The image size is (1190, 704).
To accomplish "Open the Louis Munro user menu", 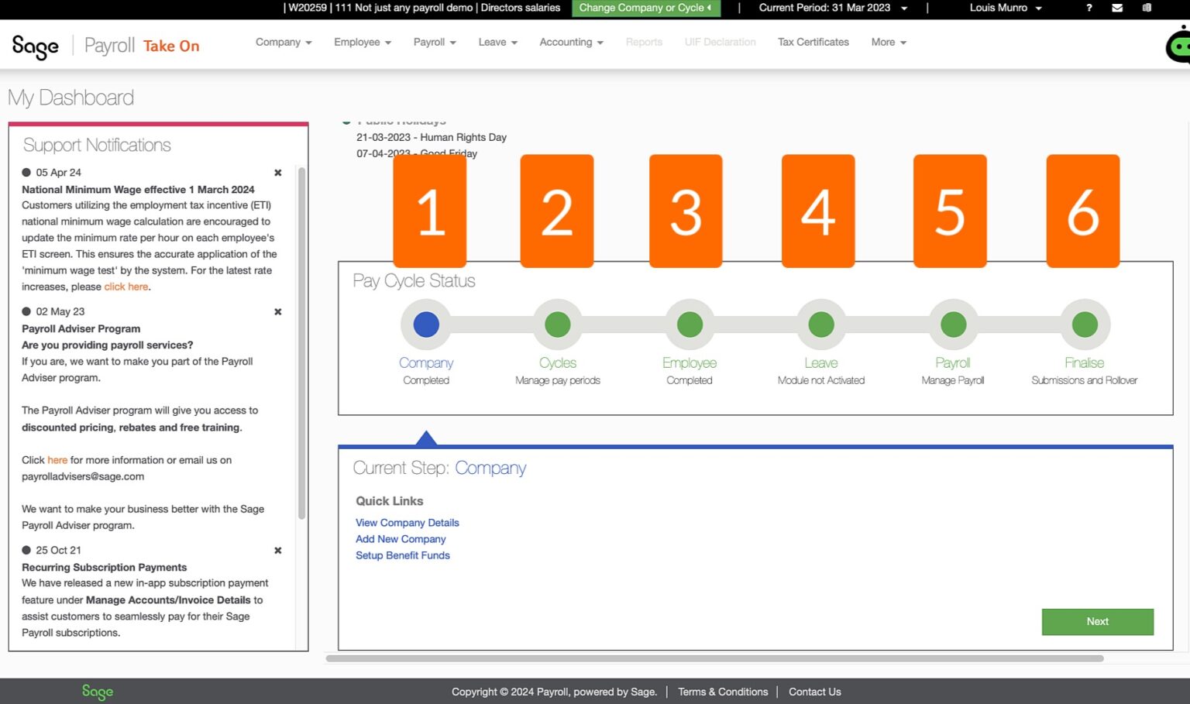I will point(1005,9).
